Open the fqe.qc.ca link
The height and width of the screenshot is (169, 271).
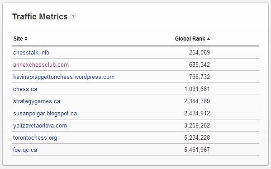click(25, 150)
